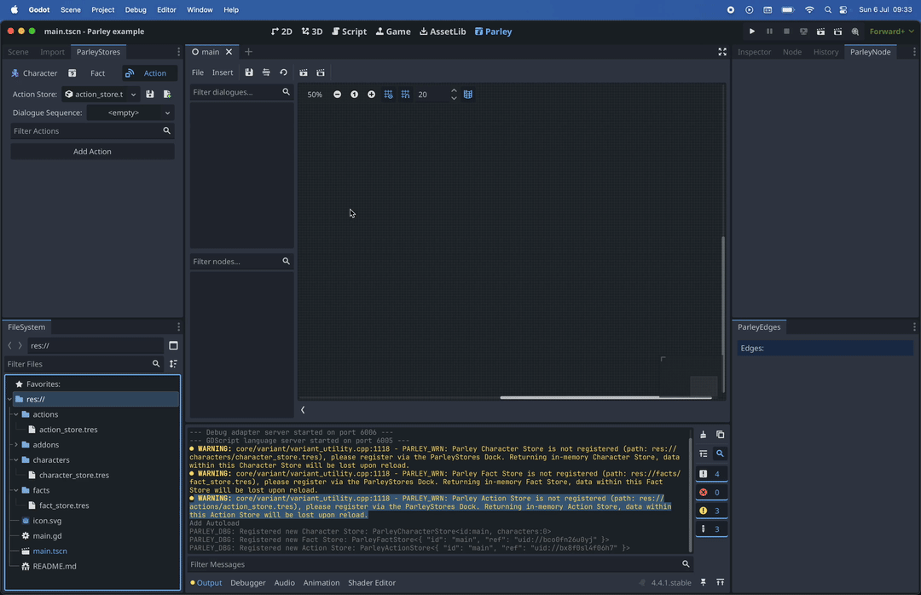
Task: Open the Dialogue Sequence <empty> dropdown
Action: pyautogui.click(x=132, y=112)
